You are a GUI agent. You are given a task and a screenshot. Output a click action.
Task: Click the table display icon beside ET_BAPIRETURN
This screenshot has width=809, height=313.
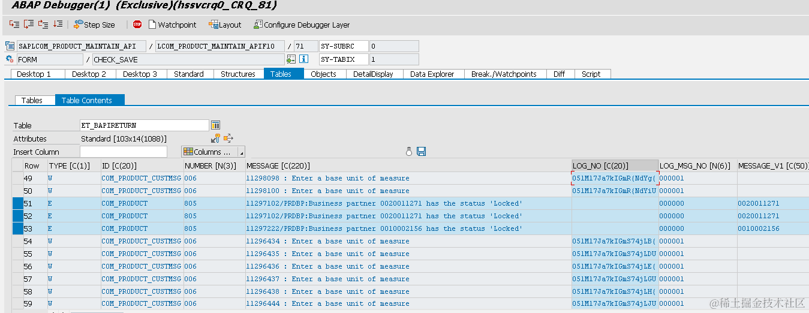[216, 125]
